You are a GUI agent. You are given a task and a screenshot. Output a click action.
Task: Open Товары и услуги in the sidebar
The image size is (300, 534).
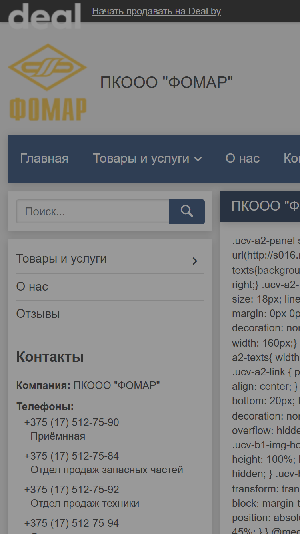pyautogui.click(x=61, y=259)
